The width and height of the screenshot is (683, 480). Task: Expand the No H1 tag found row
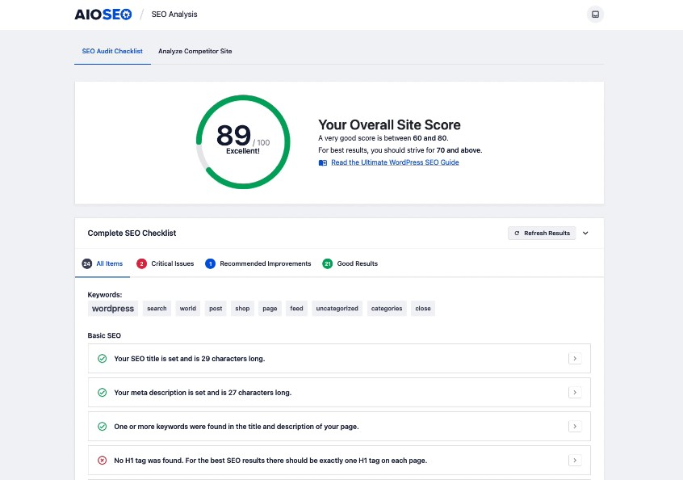574,461
